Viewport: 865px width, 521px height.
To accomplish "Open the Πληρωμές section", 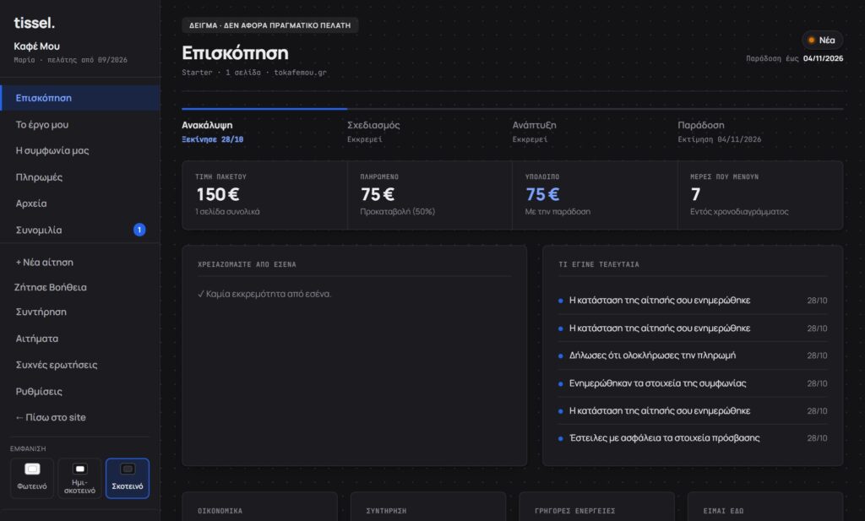I will click(80, 177).
